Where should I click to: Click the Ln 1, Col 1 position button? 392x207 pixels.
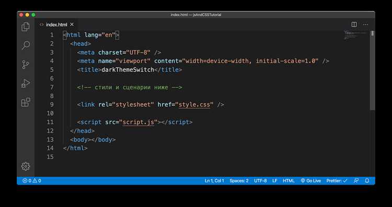[214, 181]
